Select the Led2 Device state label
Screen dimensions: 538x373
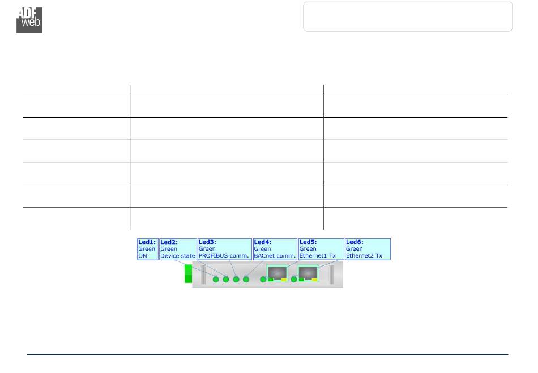coord(178,249)
